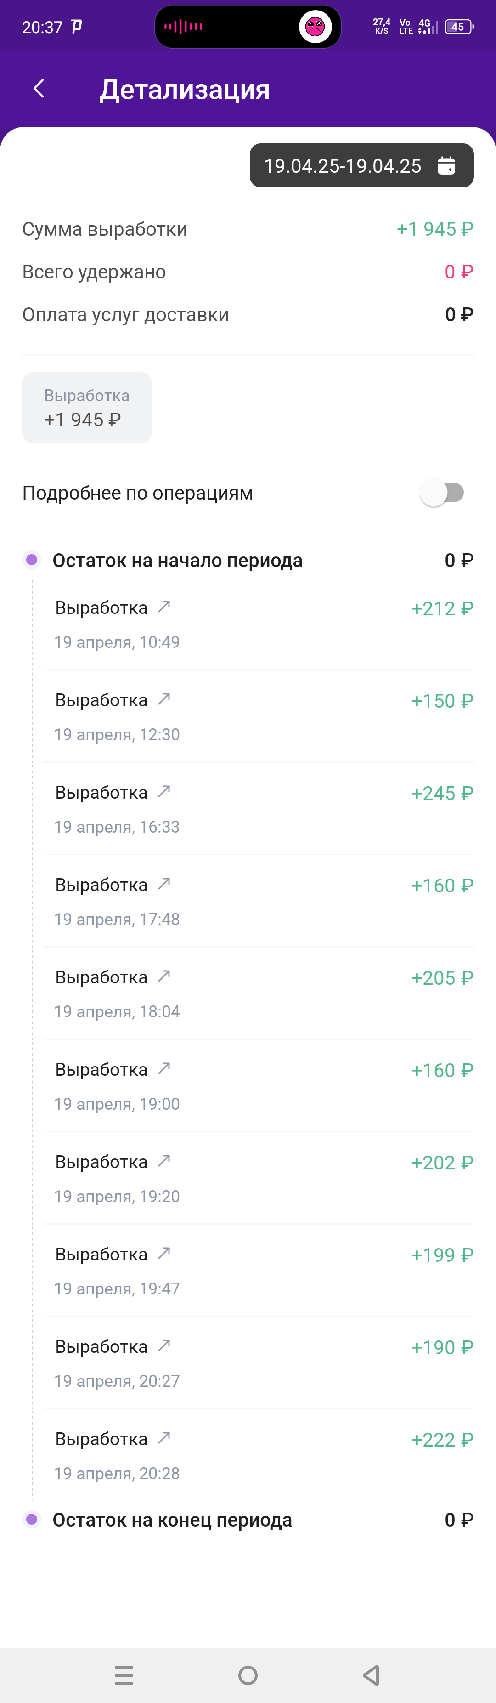The height and width of the screenshot is (1703, 496).
Task: Select the Выработка +1 945 ₽ chip
Action: tap(87, 408)
